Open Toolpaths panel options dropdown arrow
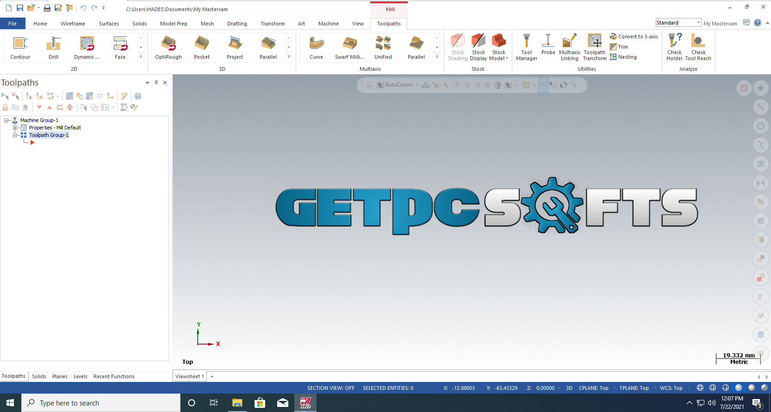This screenshot has height=412, width=771. pos(147,83)
